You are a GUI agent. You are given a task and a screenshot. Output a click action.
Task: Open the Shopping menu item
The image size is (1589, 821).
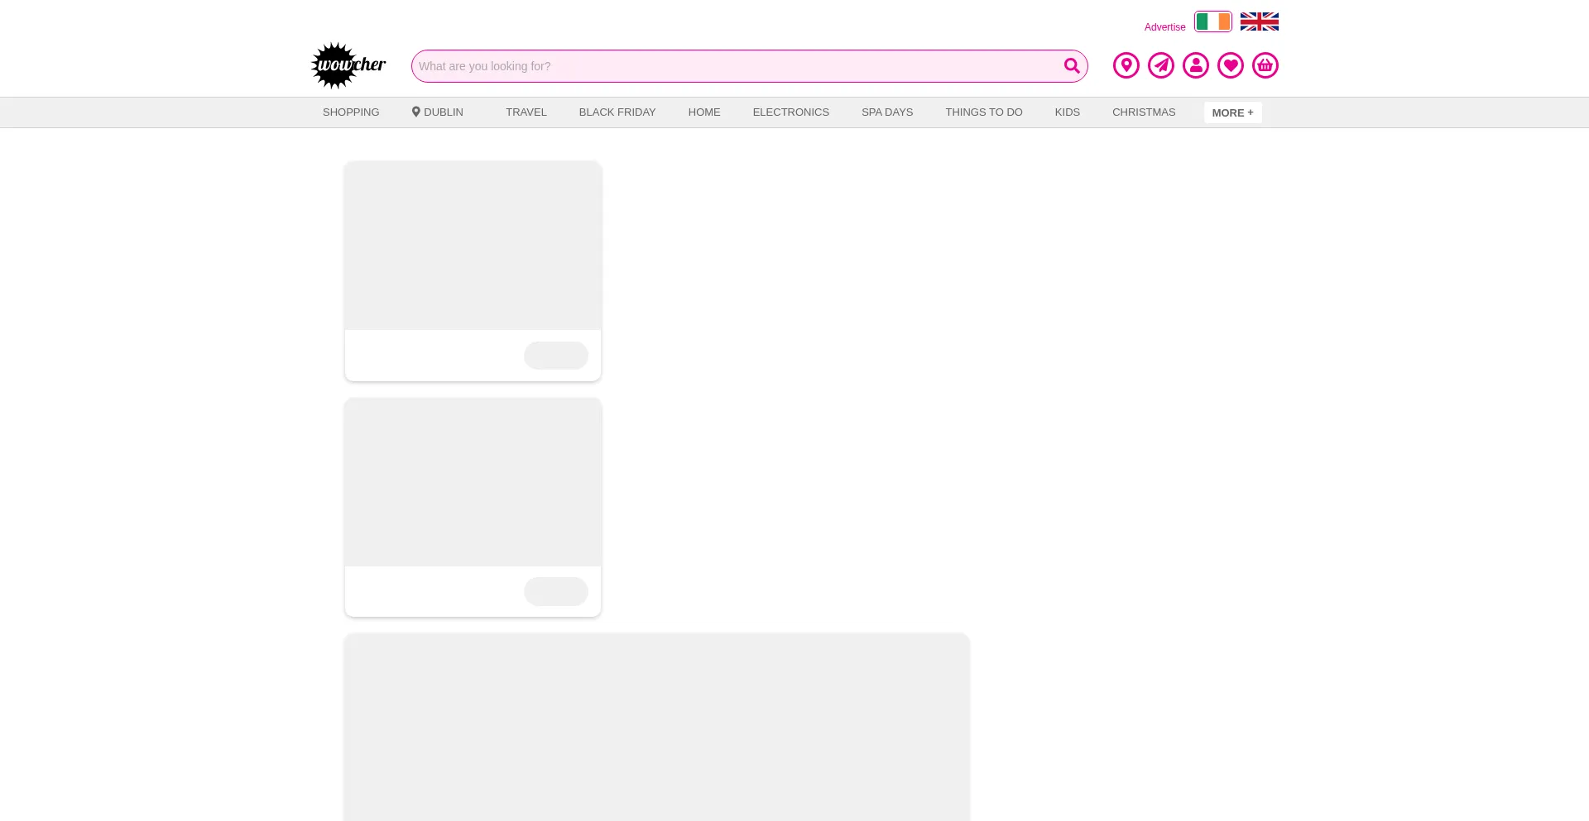[351, 112]
